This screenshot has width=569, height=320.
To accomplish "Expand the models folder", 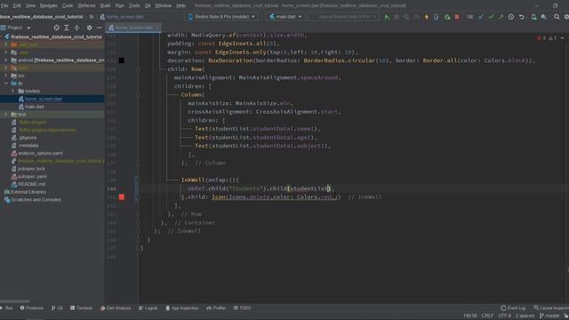I will [13, 91].
